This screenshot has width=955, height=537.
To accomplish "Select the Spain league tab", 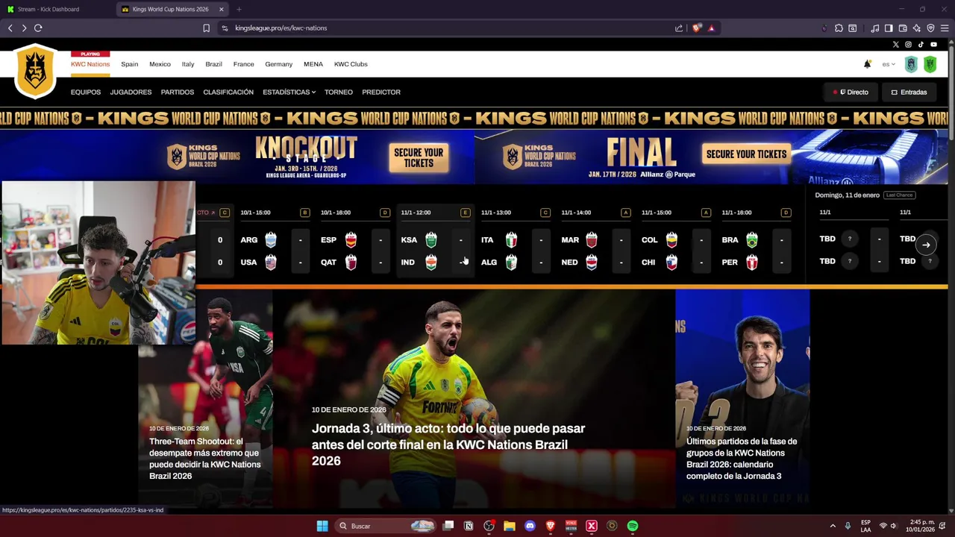I will click(x=129, y=64).
